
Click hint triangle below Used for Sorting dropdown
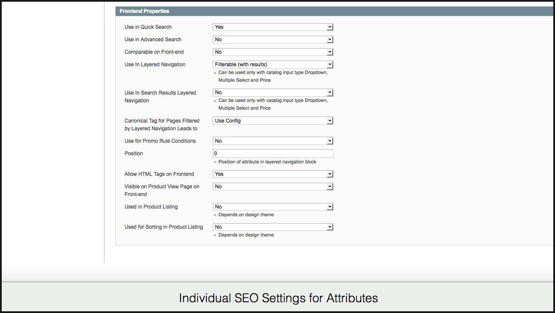pos(215,235)
